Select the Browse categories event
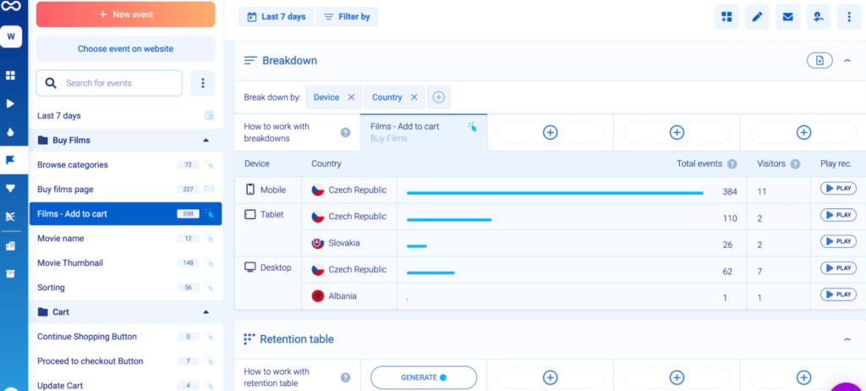The height and width of the screenshot is (391, 866). coord(126,165)
